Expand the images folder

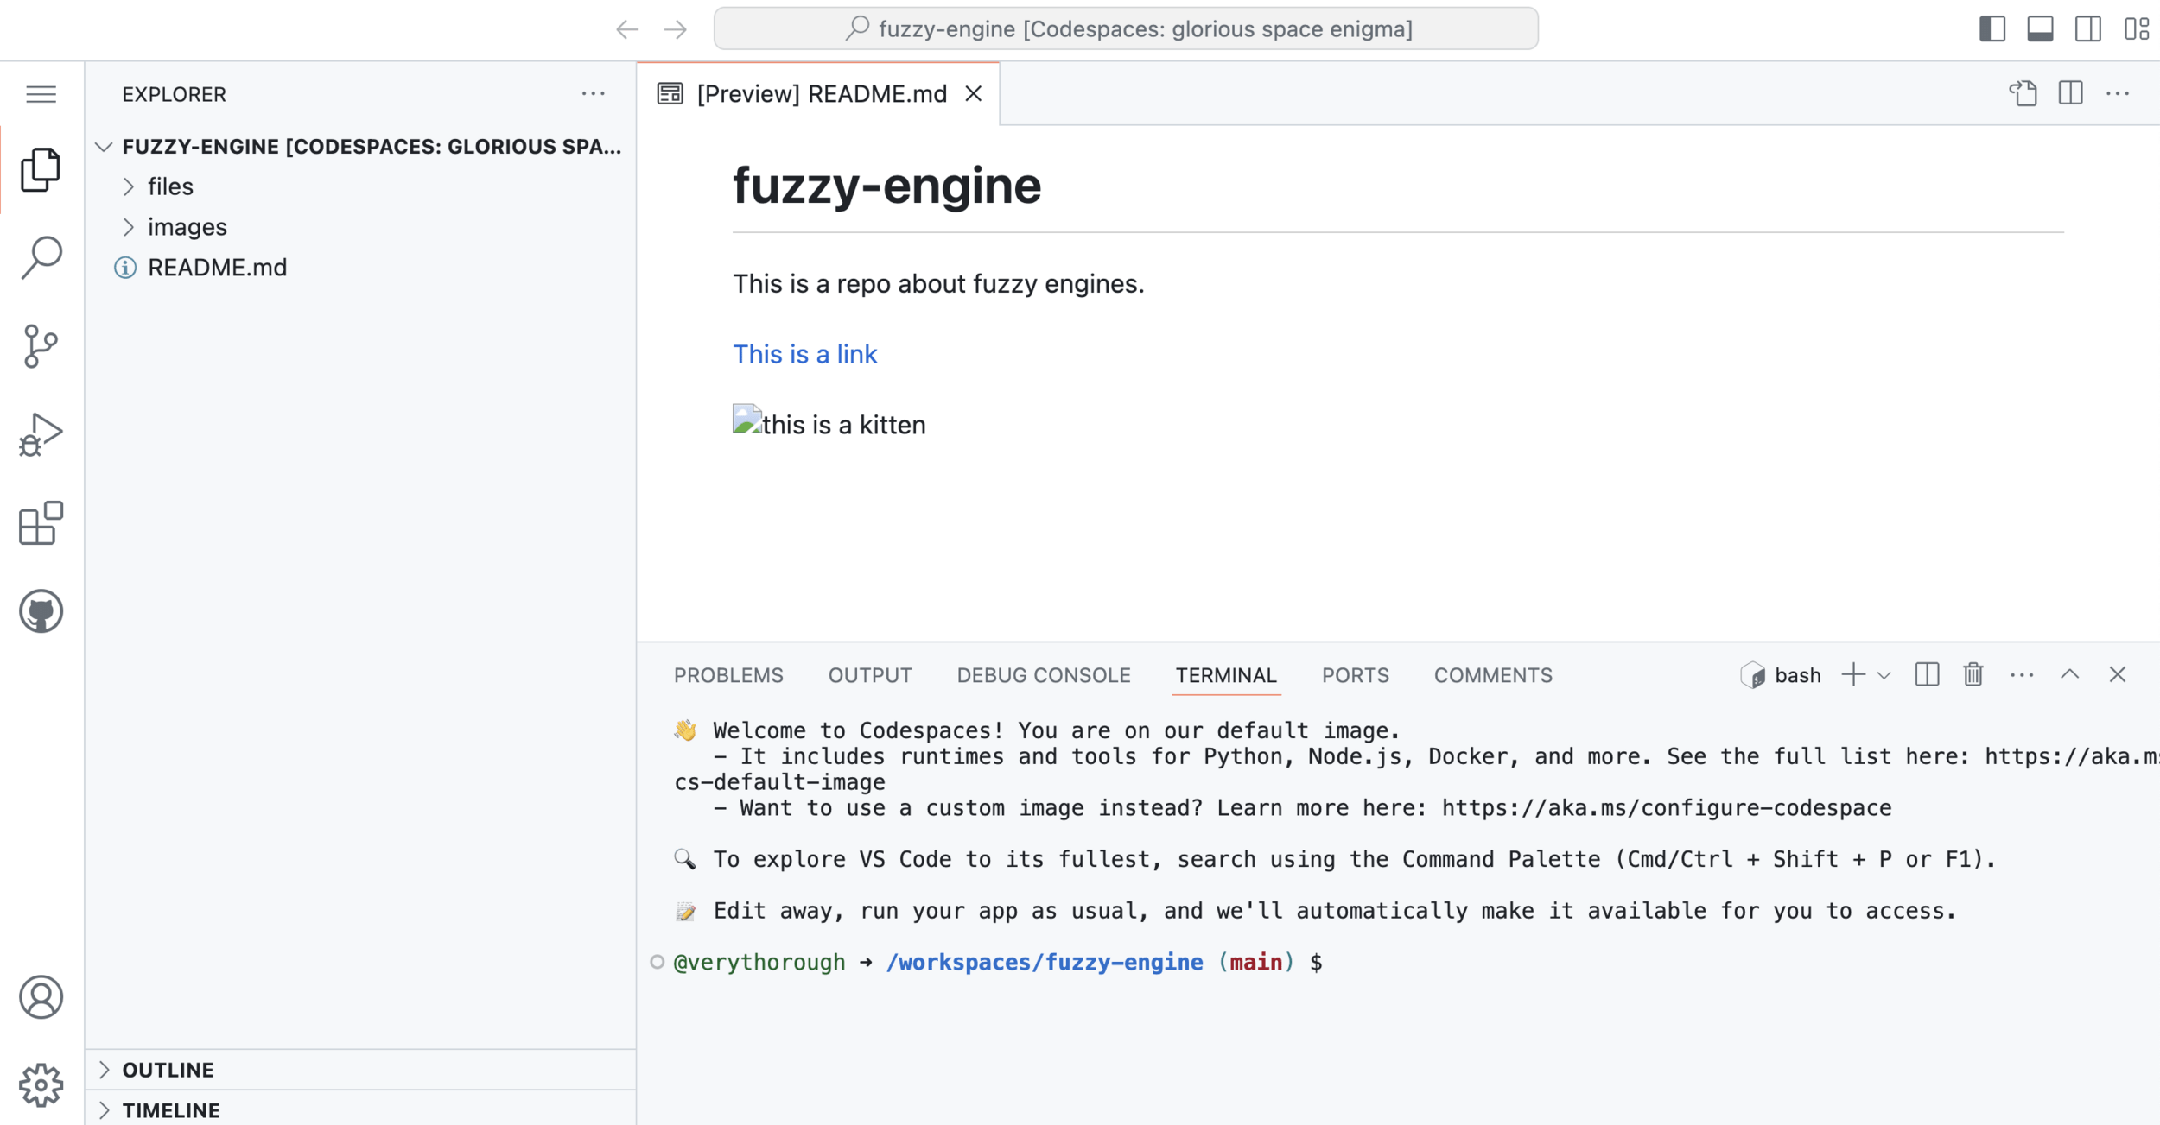pyautogui.click(x=360, y=227)
